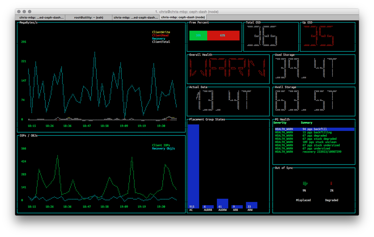Click the Overall Health panel title
374x237 pixels.
200,55
